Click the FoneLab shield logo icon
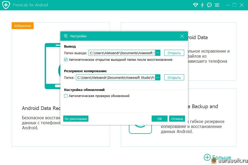This screenshot has height=165, width=248. (x=6, y=5)
